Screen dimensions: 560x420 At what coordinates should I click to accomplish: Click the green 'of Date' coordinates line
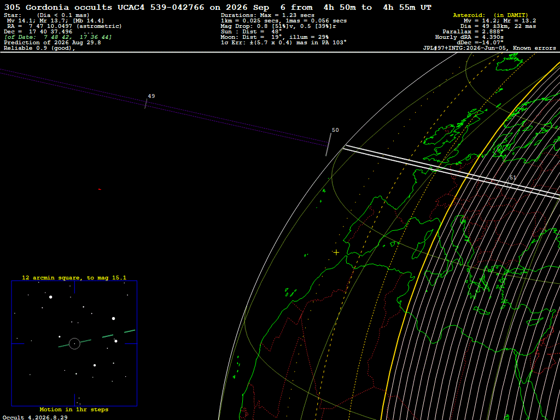pos(58,37)
